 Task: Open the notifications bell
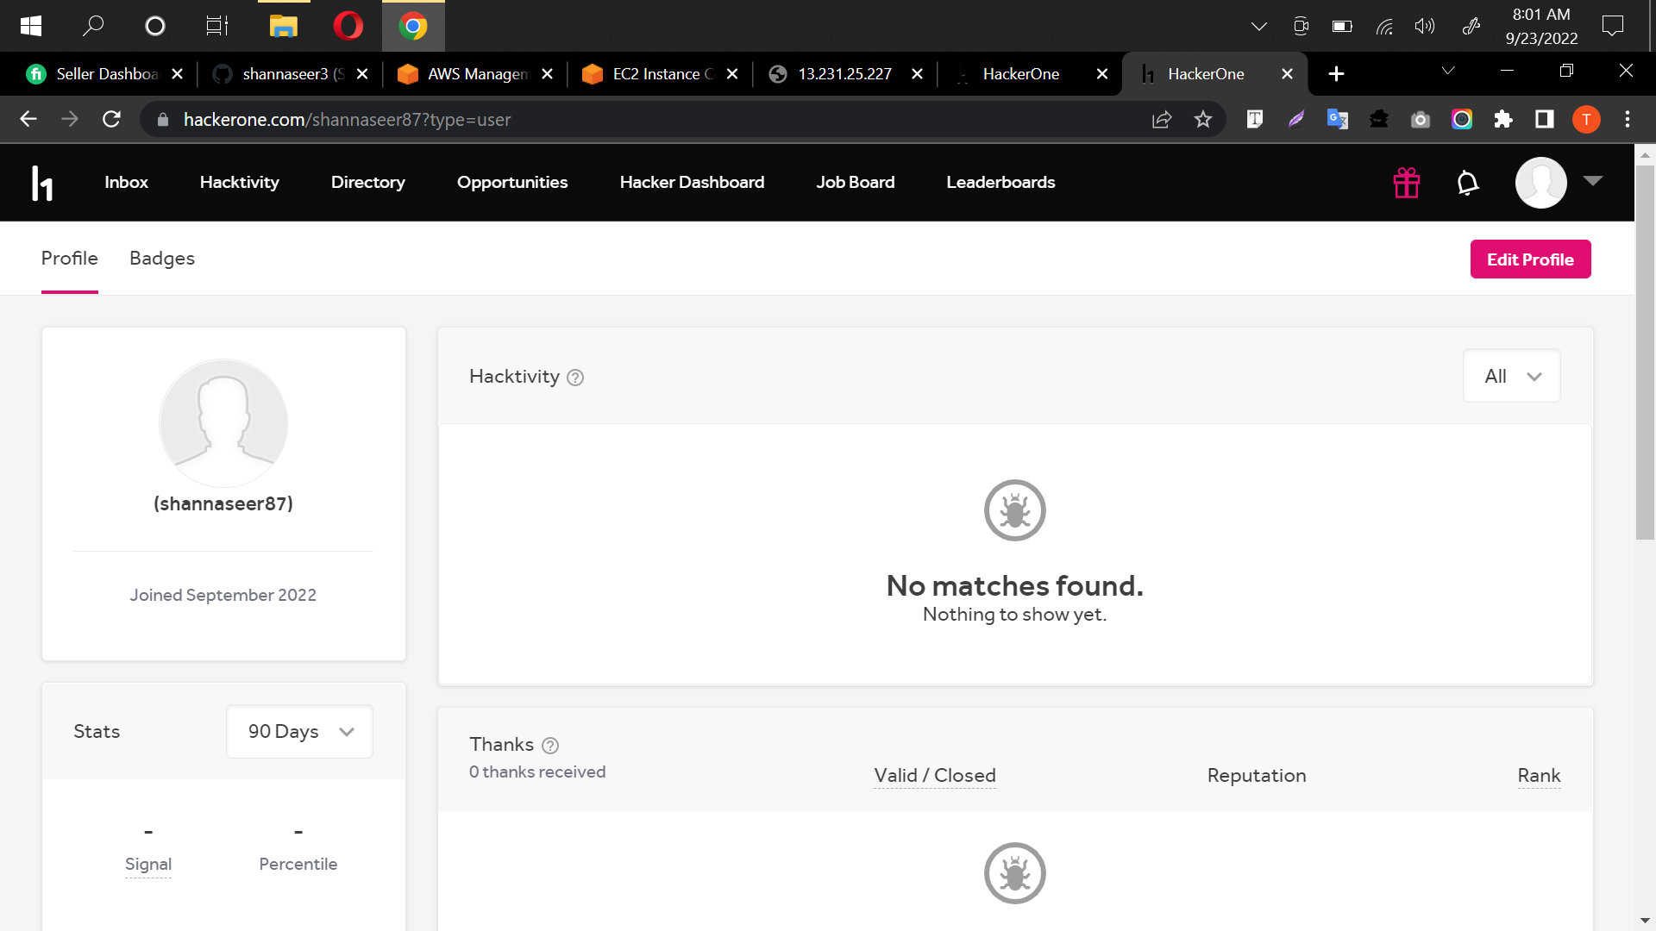pyautogui.click(x=1467, y=183)
